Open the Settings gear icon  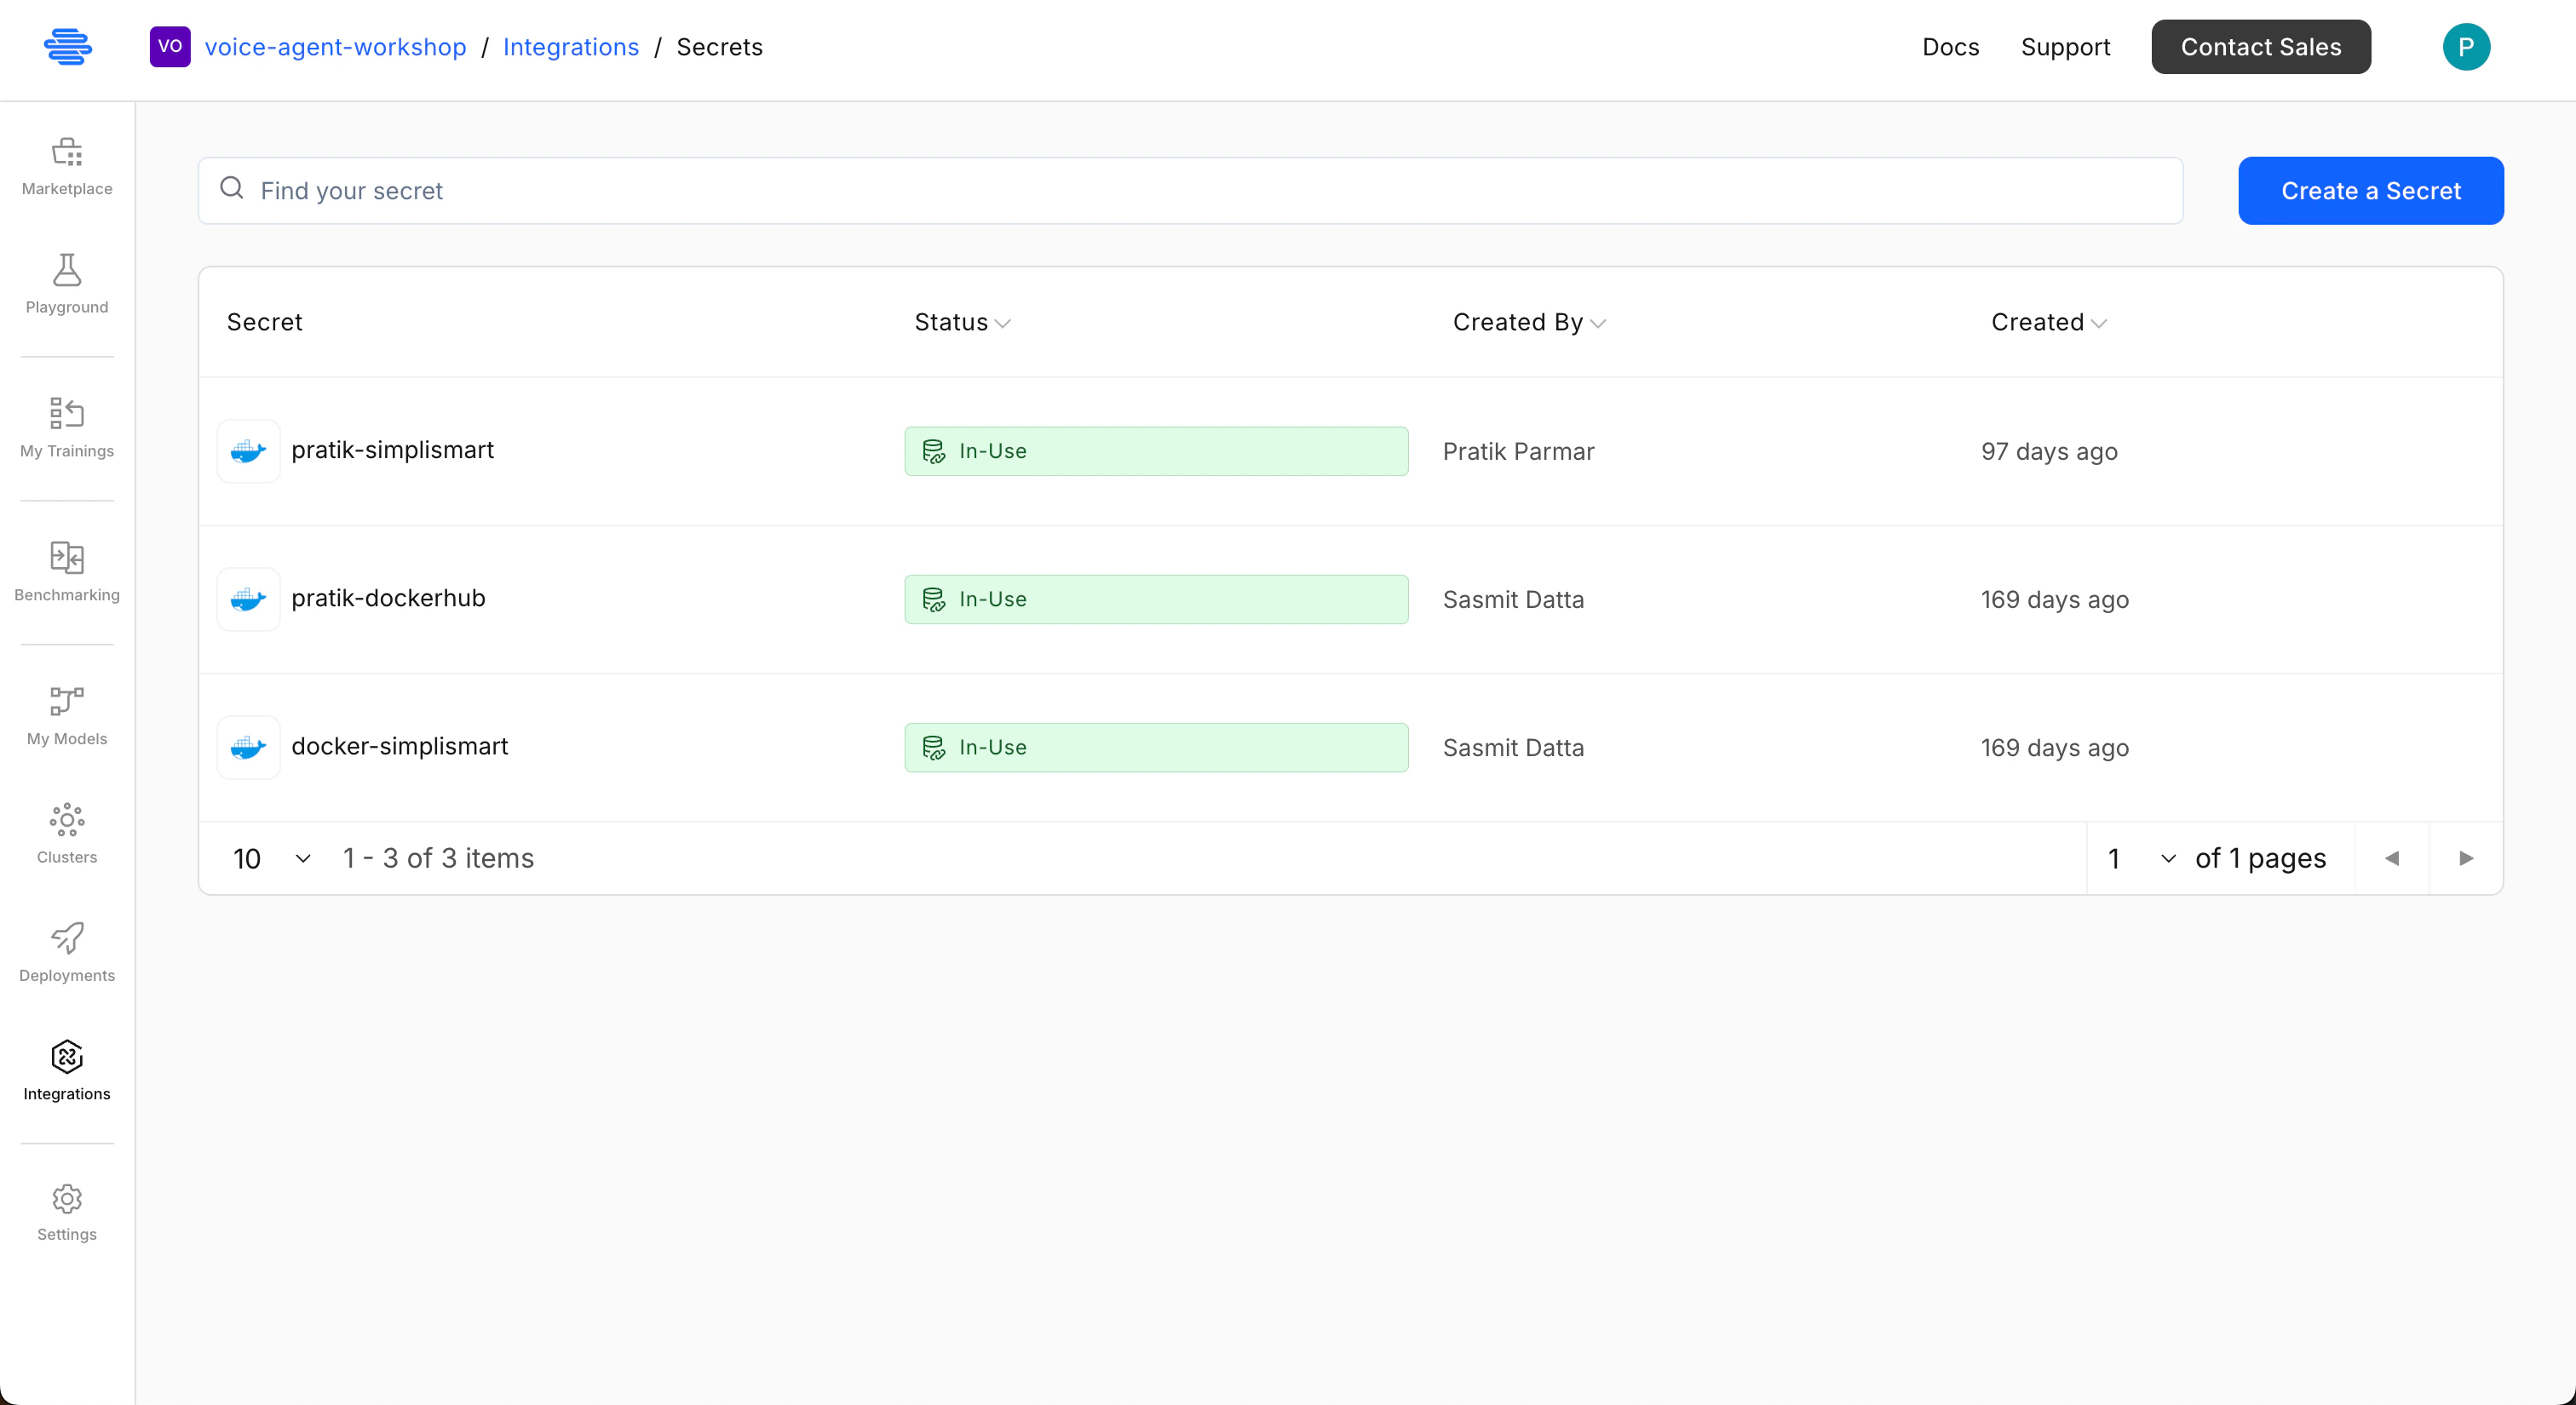pyautogui.click(x=67, y=1198)
